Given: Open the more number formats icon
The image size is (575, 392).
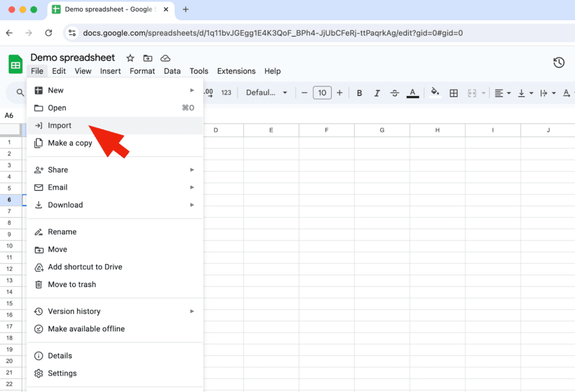Looking at the screenshot, I should 227,93.
